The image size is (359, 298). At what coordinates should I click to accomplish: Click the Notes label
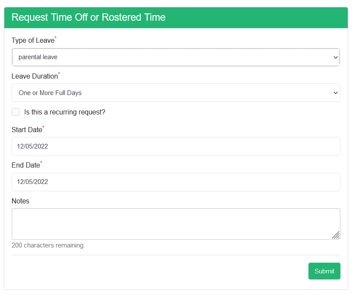pyautogui.click(x=20, y=201)
